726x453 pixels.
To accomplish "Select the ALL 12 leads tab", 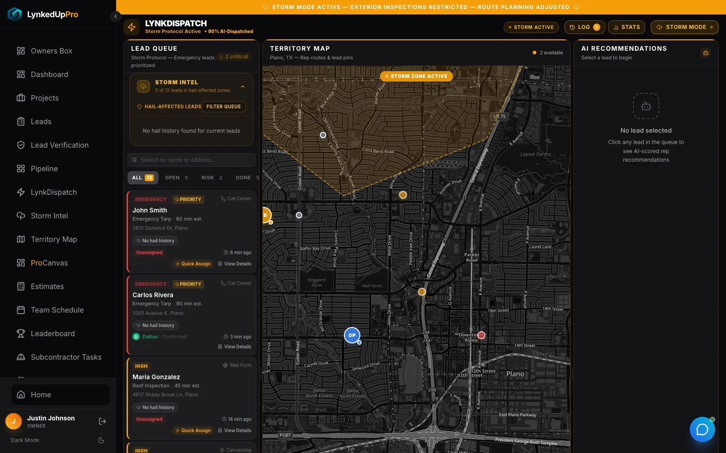I will (x=142, y=178).
